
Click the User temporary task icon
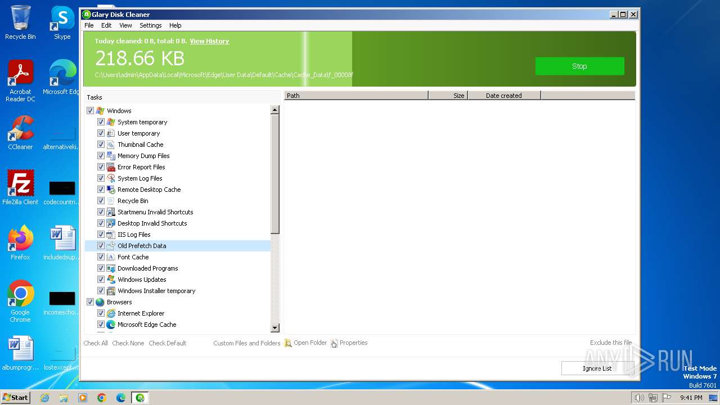(111, 133)
